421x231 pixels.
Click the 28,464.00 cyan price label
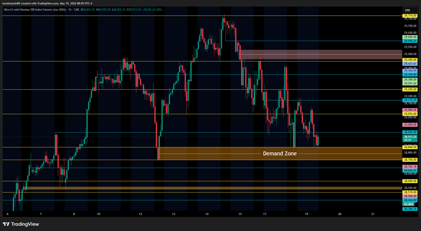[410, 200]
